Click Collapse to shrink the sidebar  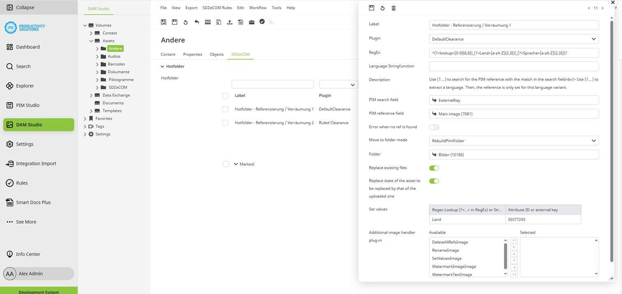point(25,7)
